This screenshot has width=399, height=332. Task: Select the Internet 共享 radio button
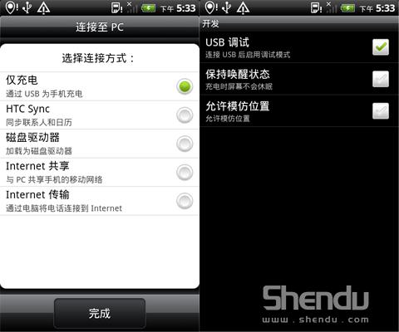coord(185,172)
